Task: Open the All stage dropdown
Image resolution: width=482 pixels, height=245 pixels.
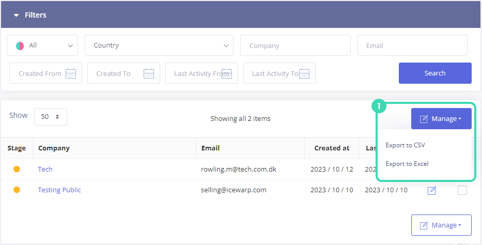Action: (x=42, y=45)
